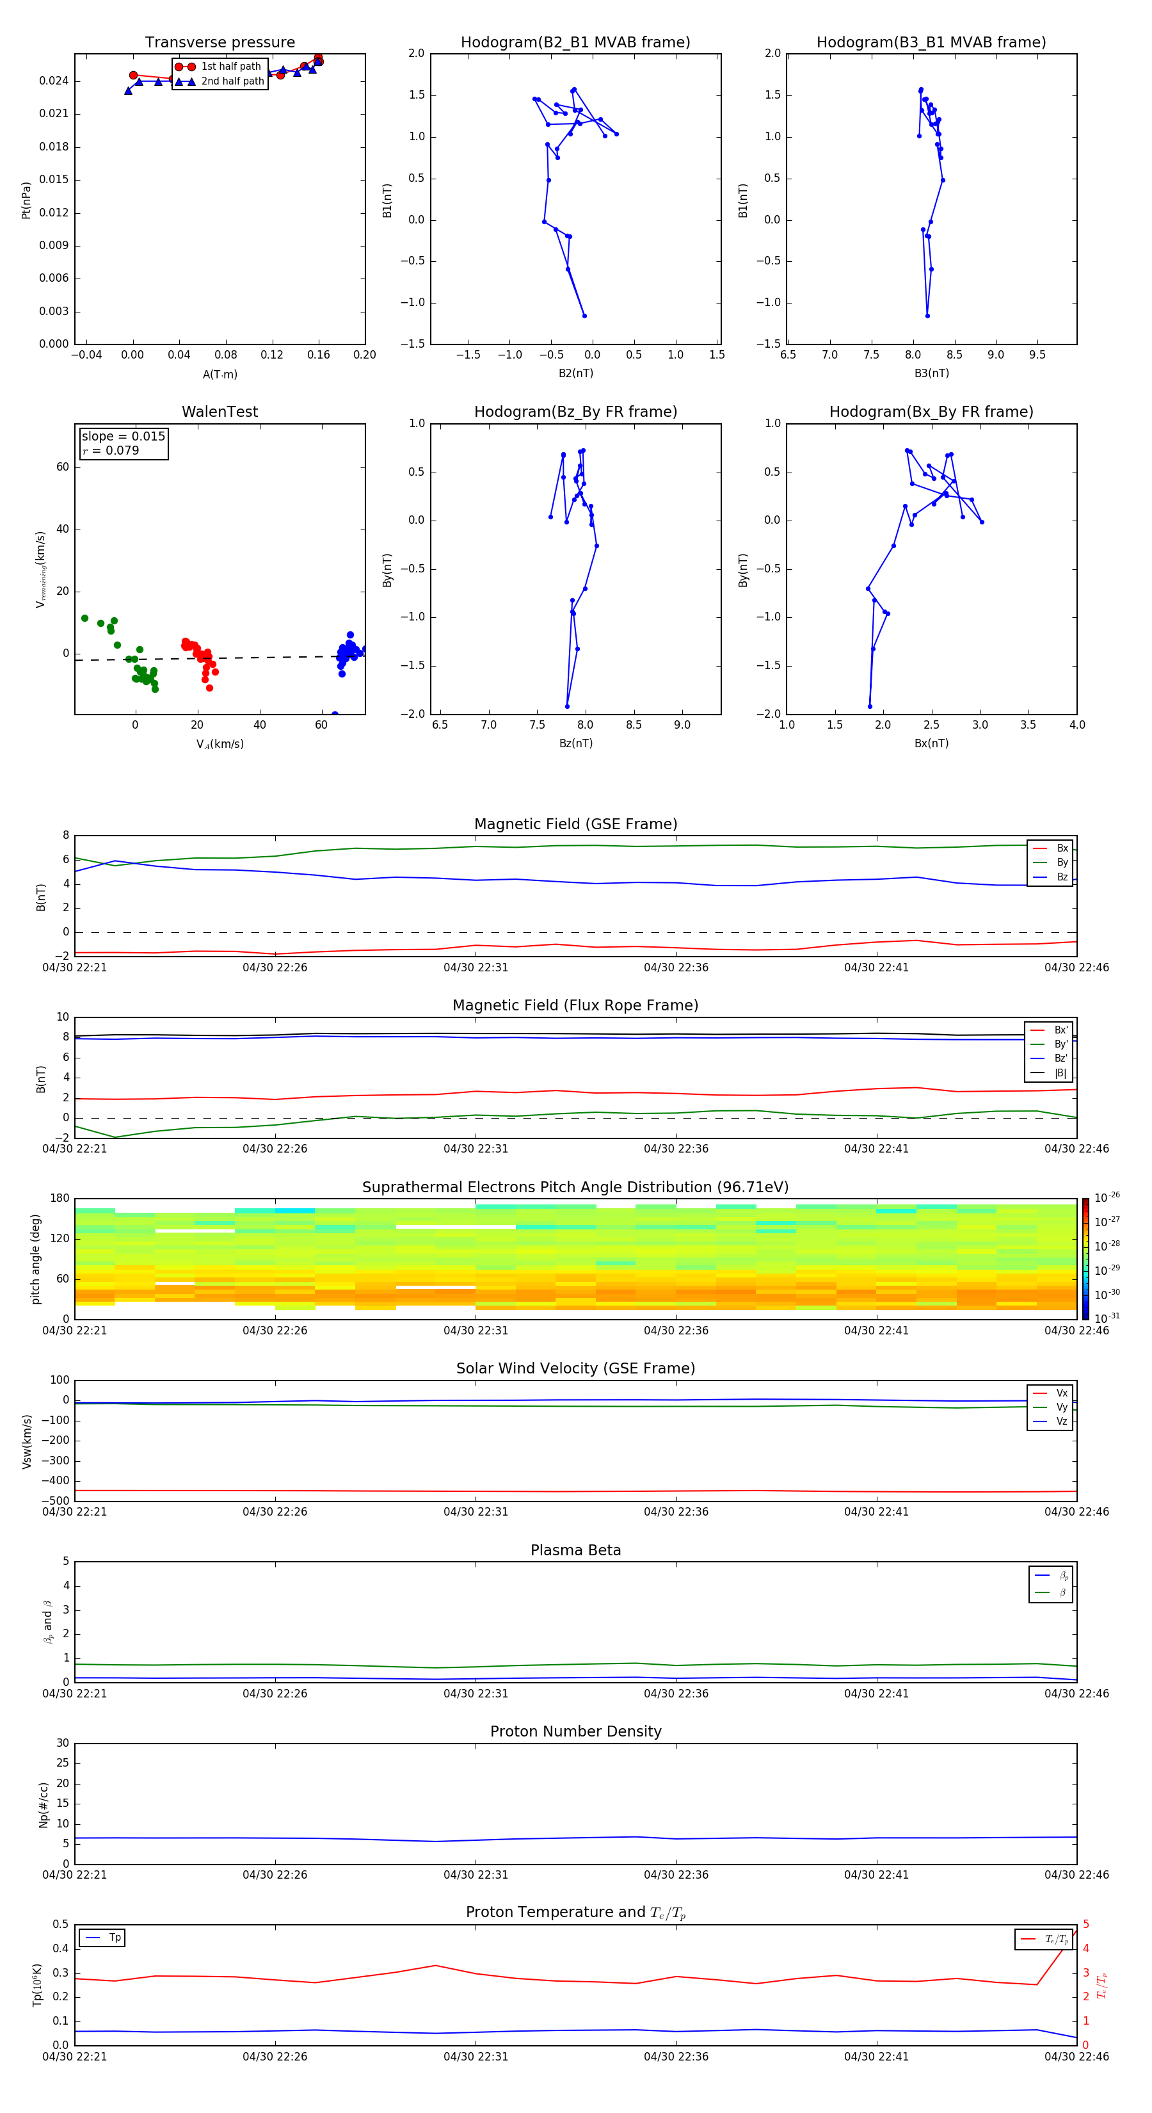The width and height of the screenshot is (1152, 2113).
Task: Click the Magnetic Field (GSE Frame) title
Action: click(575, 824)
